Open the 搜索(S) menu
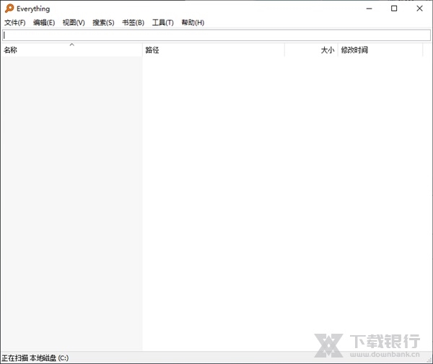The height and width of the screenshot is (364, 433). click(x=103, y=22)
